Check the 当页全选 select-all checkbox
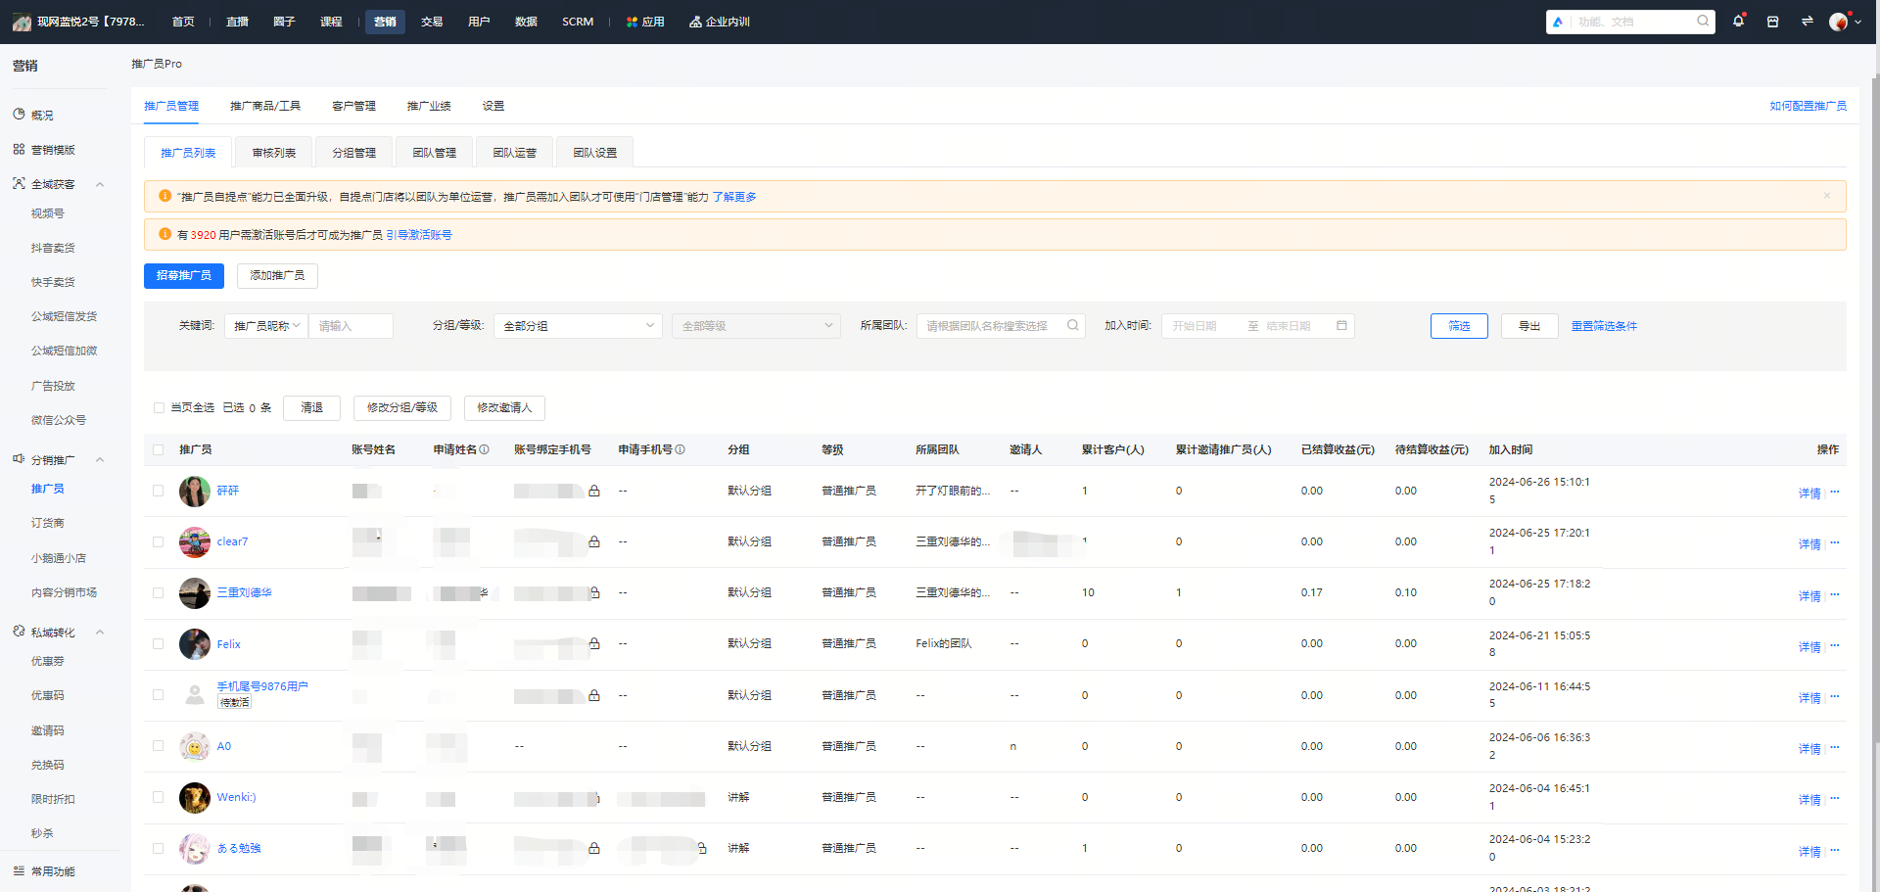The width and height of the screenshot is (1880, 892). coord(159,407)
